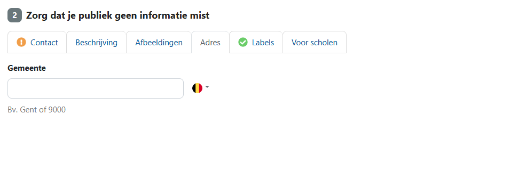Click the heading Zorg dat je publiek geen informatie mist
The height and width of the screenshot is (195, 510).
click(117, 15)
